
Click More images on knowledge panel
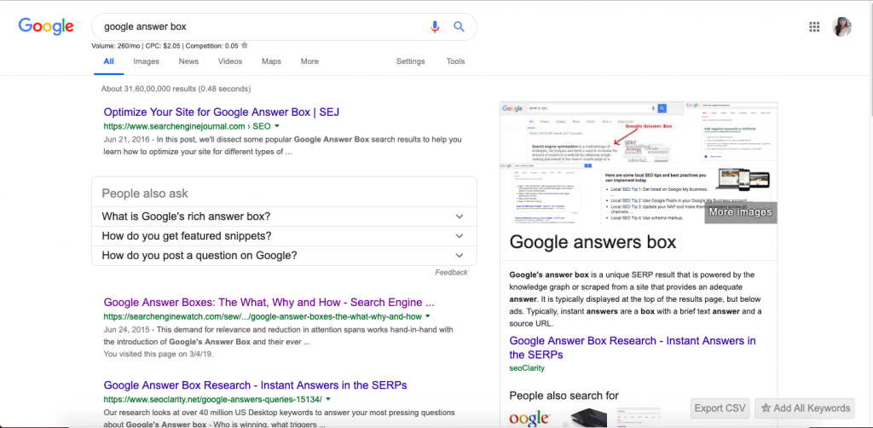(741, 212)
